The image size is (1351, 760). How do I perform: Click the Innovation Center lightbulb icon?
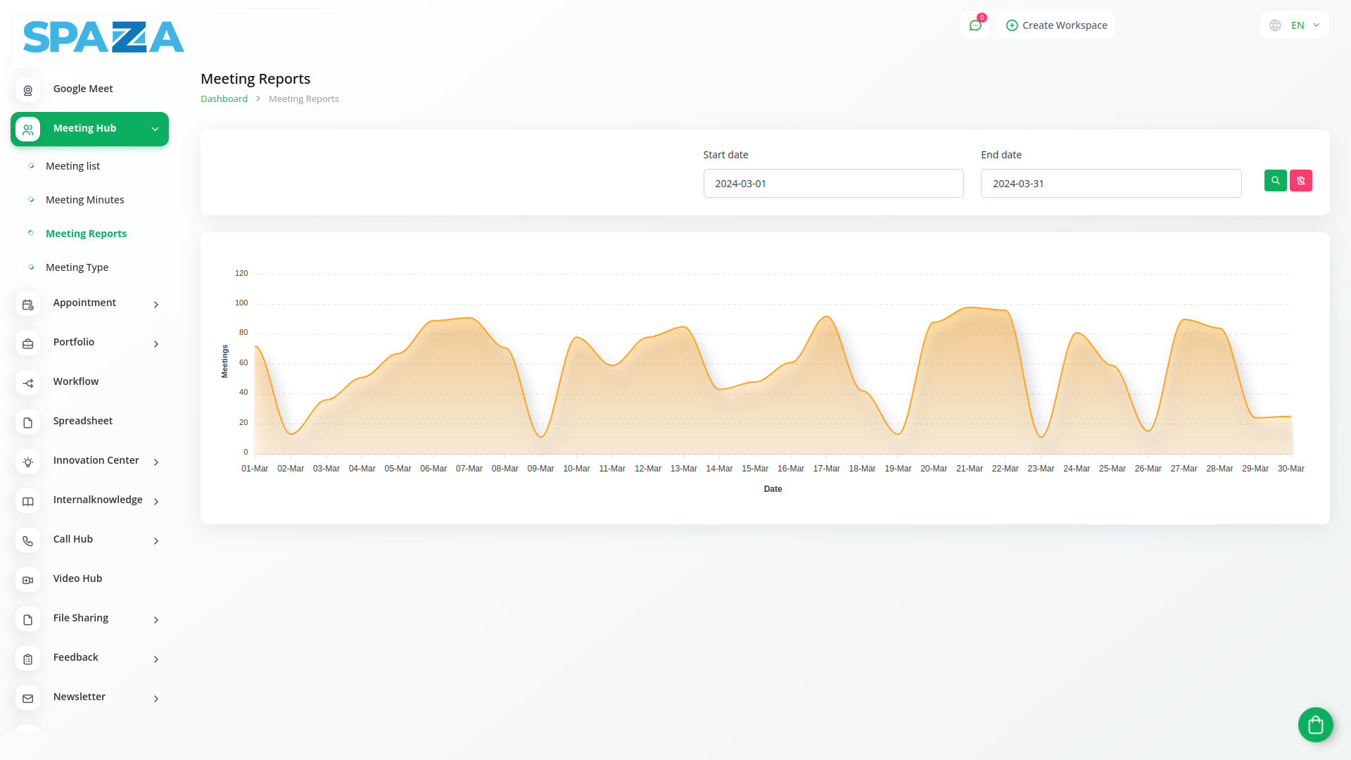pos(28,462)
